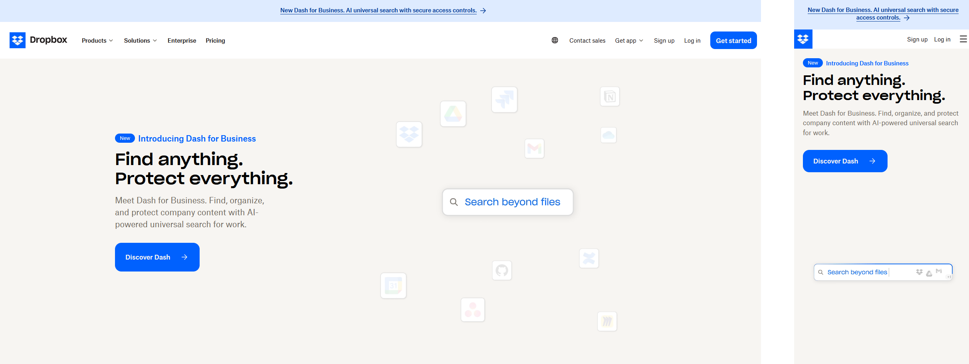Image resolution: width=969 pixels, height=364 pixels.
Task: Click the mobile heading 'Protect everything.'
Action: [x=874, y=96]
